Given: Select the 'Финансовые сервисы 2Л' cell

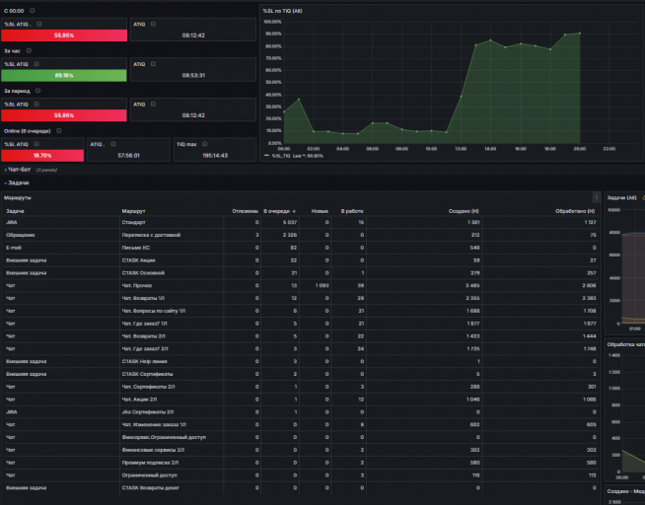Looking at the screenshot, I should click(x=172, y=450).
